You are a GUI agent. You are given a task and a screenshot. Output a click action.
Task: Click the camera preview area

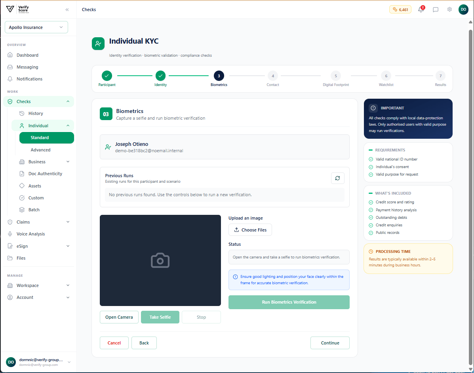(160, 260)
